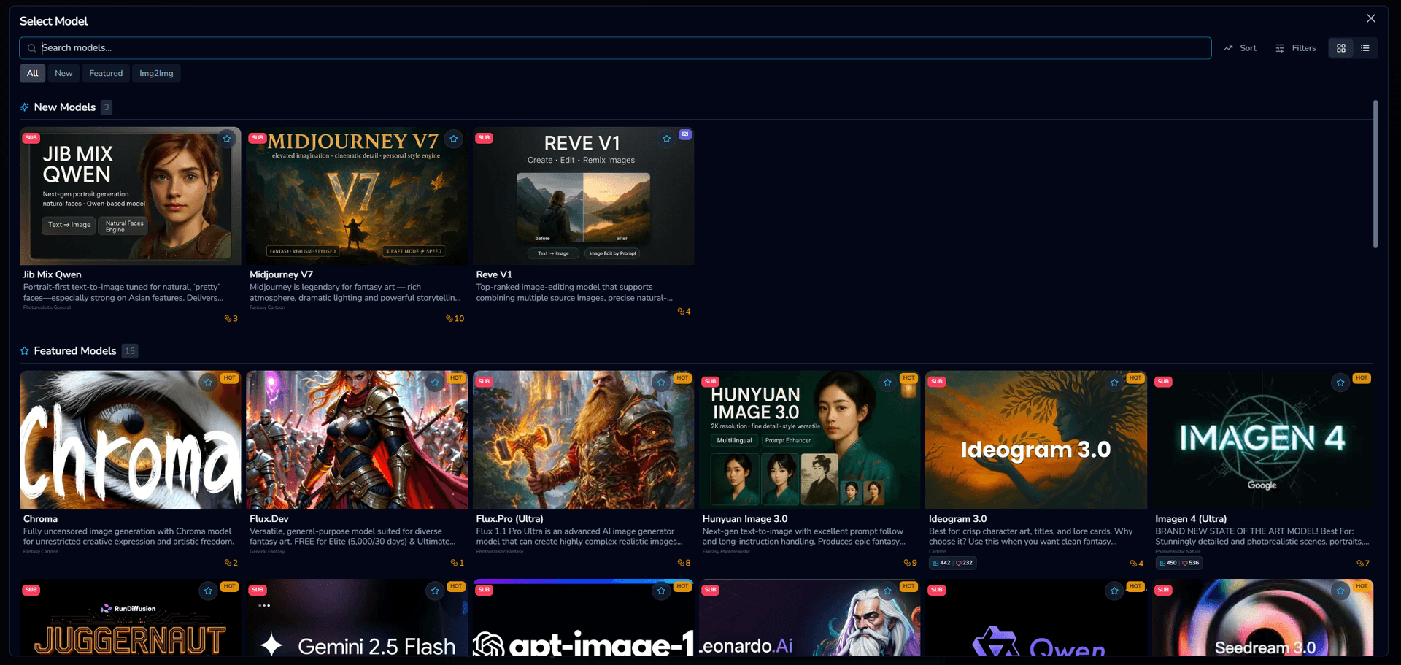1401x665 pixels.
Task: Expand the Filters panel
Action: (x=1296, y=48)
